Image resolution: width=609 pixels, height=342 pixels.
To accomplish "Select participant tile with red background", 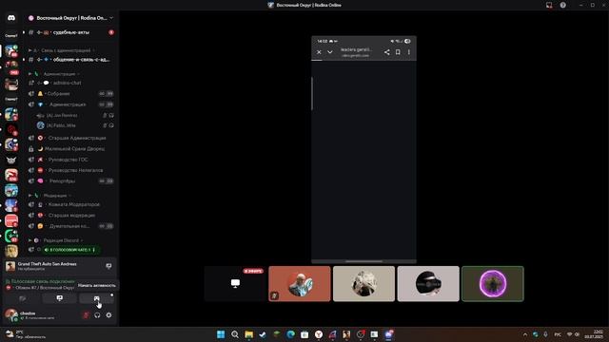I will click(x=300, y=283).
